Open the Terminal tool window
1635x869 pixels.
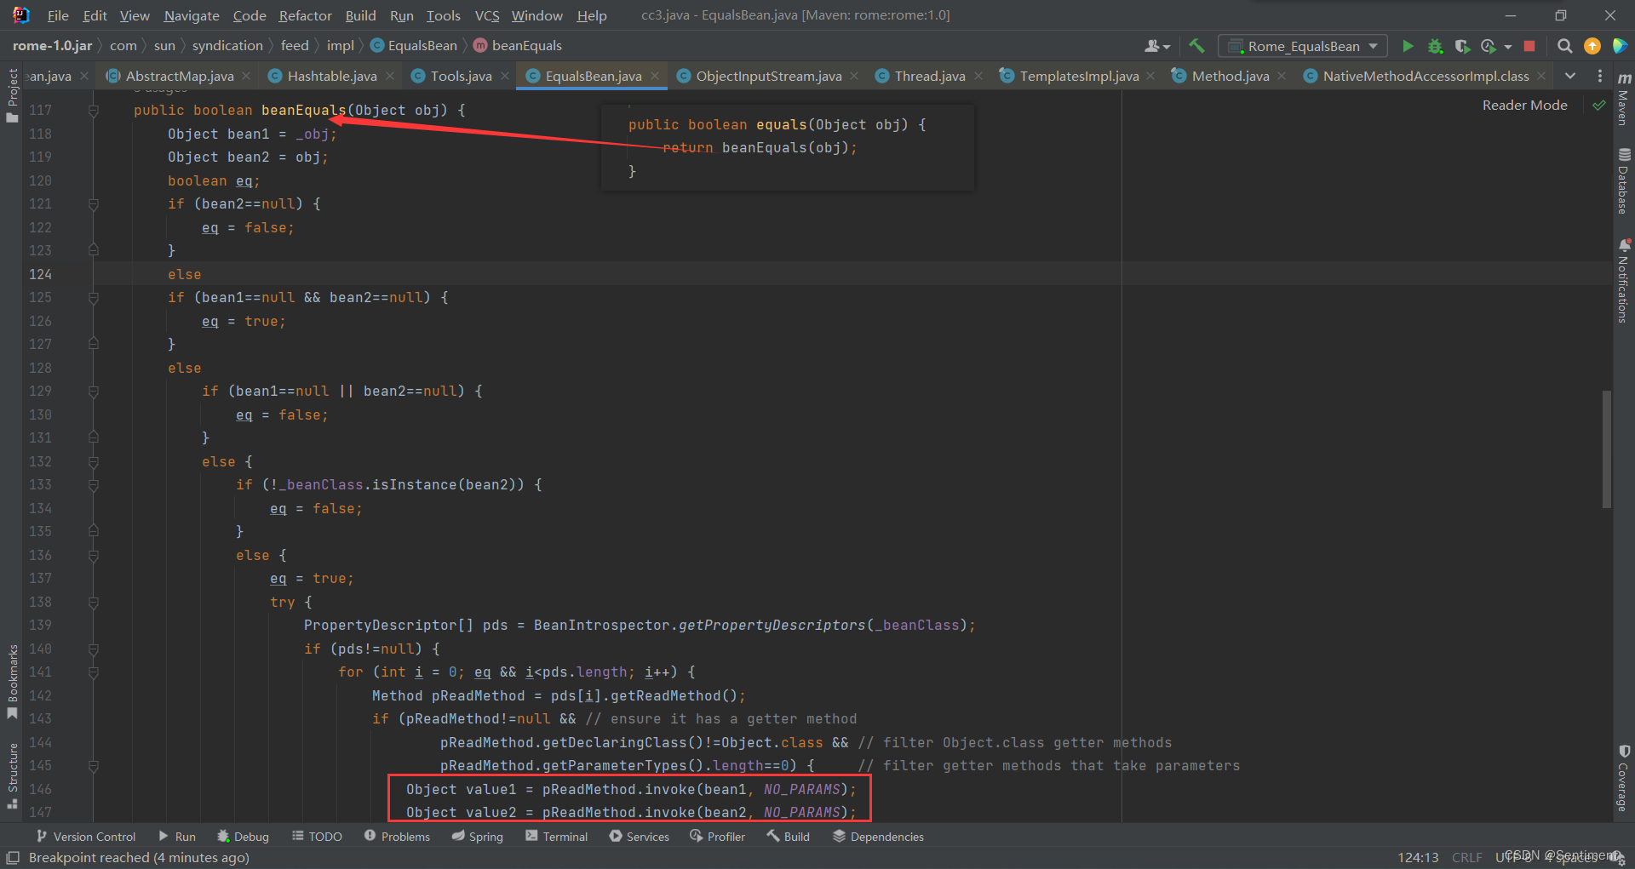click(x=557, y=837)
